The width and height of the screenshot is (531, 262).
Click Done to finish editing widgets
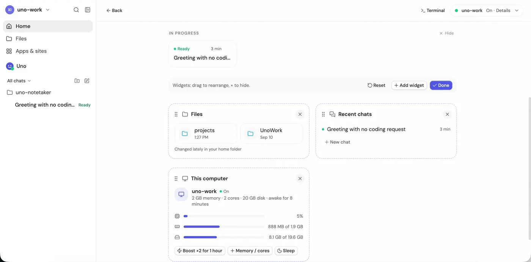click(x=441, y=85)
